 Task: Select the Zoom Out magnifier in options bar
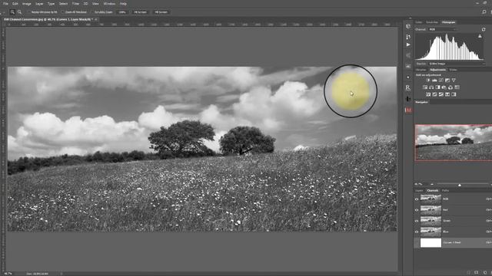pyautogui.click(x=19, y=12)
